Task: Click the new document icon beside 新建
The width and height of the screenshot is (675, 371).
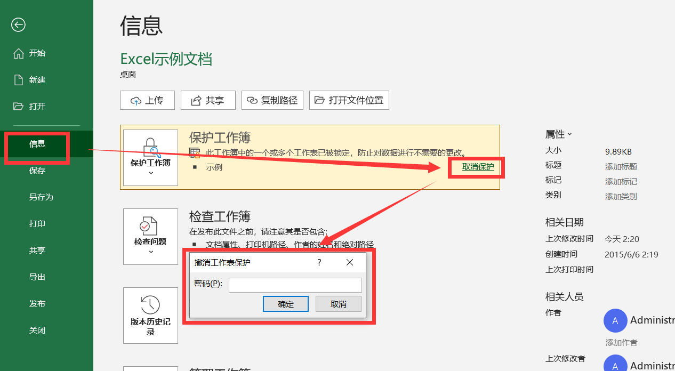Action: (19, 80)
